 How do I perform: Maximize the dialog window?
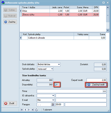click(x=104, y=3)
